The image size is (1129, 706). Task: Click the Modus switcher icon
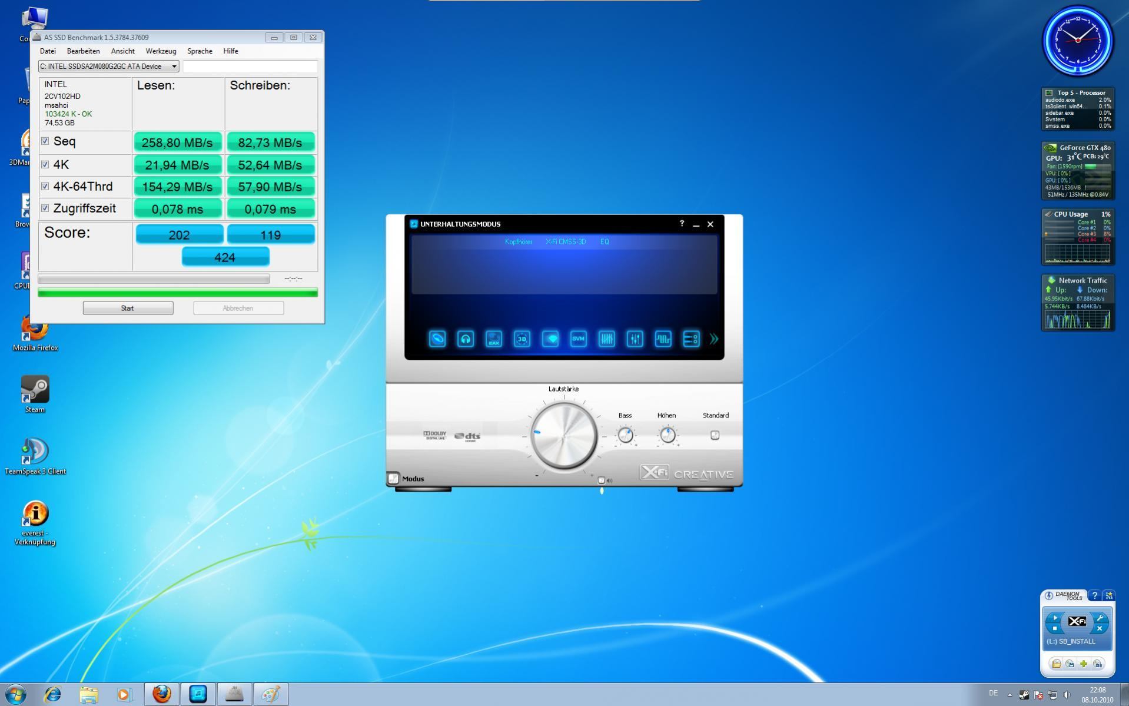click(x=393, y=478)
